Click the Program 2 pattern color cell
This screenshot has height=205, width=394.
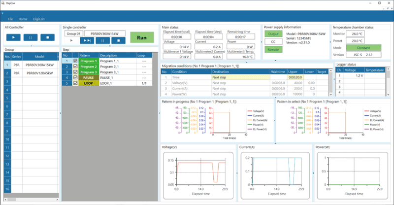coord(88,67)
